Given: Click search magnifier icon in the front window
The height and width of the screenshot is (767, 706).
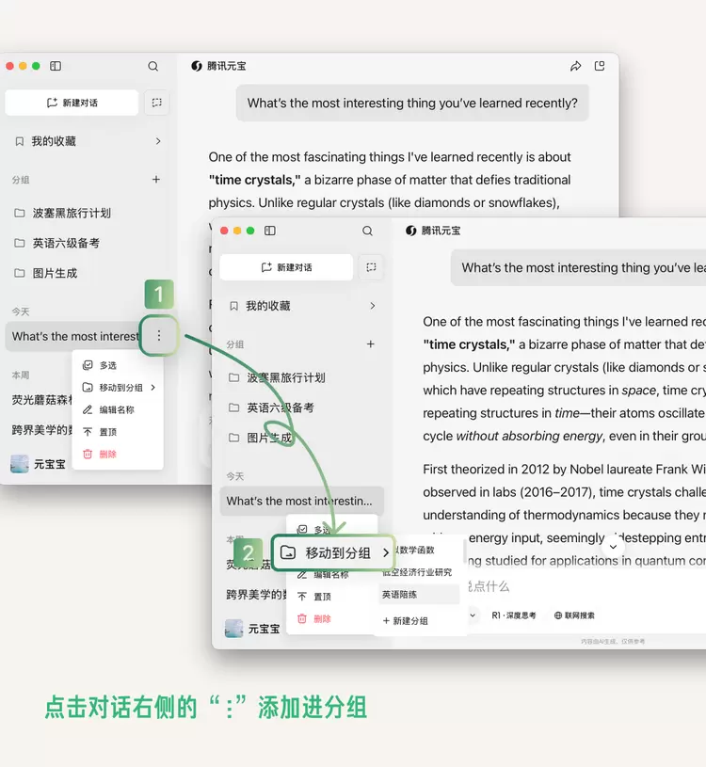Looking at the screenshot, I should coord(368,231).
